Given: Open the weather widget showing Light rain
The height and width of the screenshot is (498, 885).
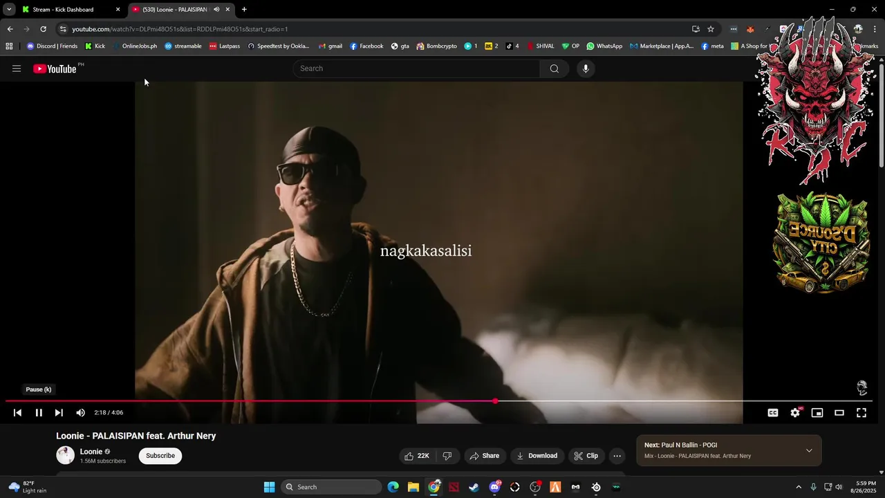Looking at the screenshot, I should tap(27, 487).
